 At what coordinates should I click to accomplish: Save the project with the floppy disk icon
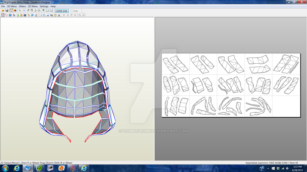[x=7, y=10]
